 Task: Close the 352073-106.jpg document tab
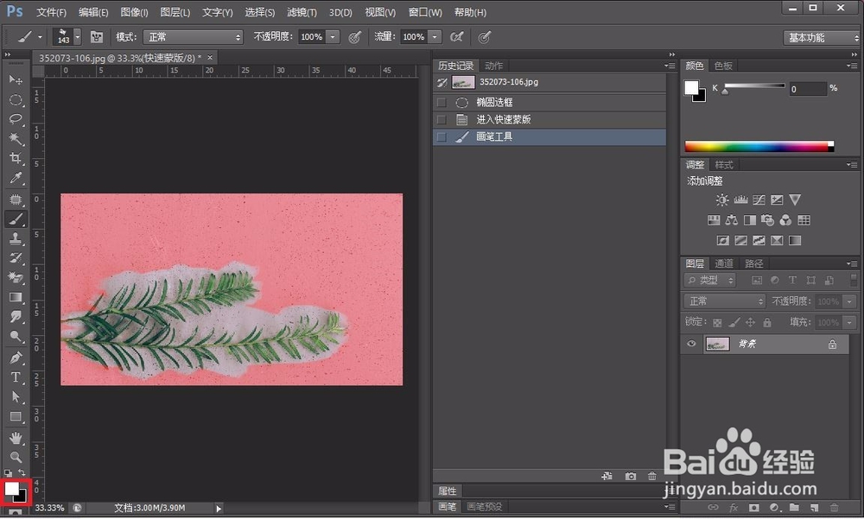click(210, 57)
